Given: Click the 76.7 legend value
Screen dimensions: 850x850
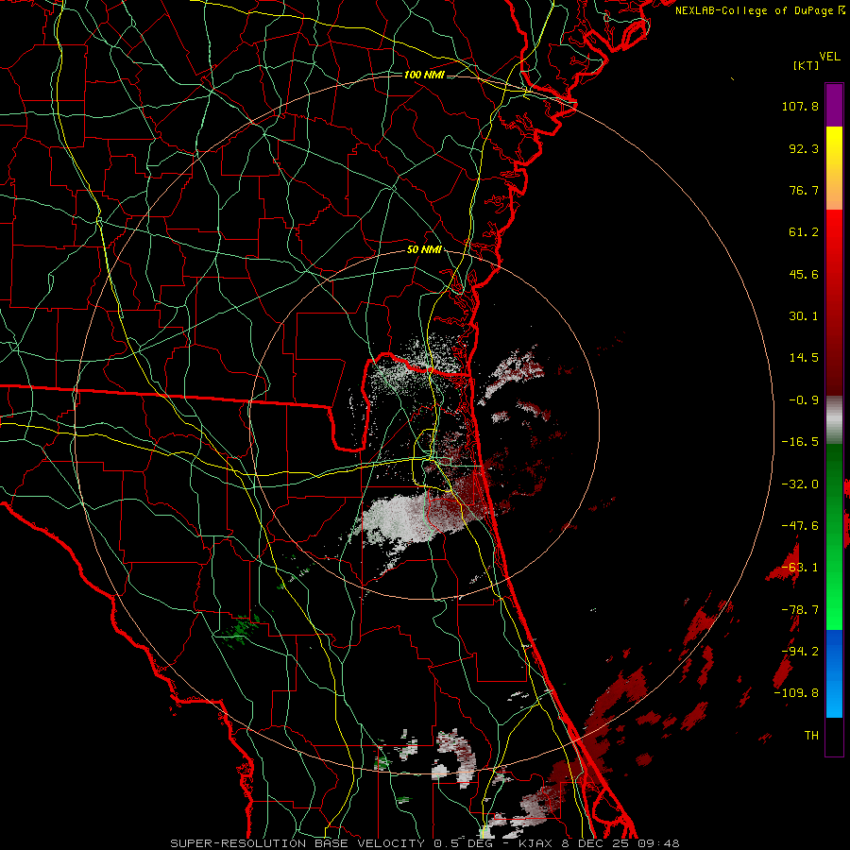Looking at the screenshot, I should coord(804,190).
